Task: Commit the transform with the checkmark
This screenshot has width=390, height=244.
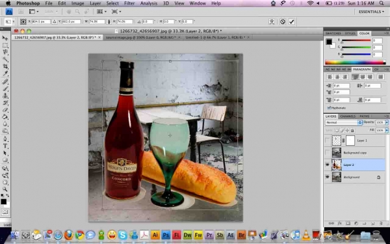Action: 291,21
